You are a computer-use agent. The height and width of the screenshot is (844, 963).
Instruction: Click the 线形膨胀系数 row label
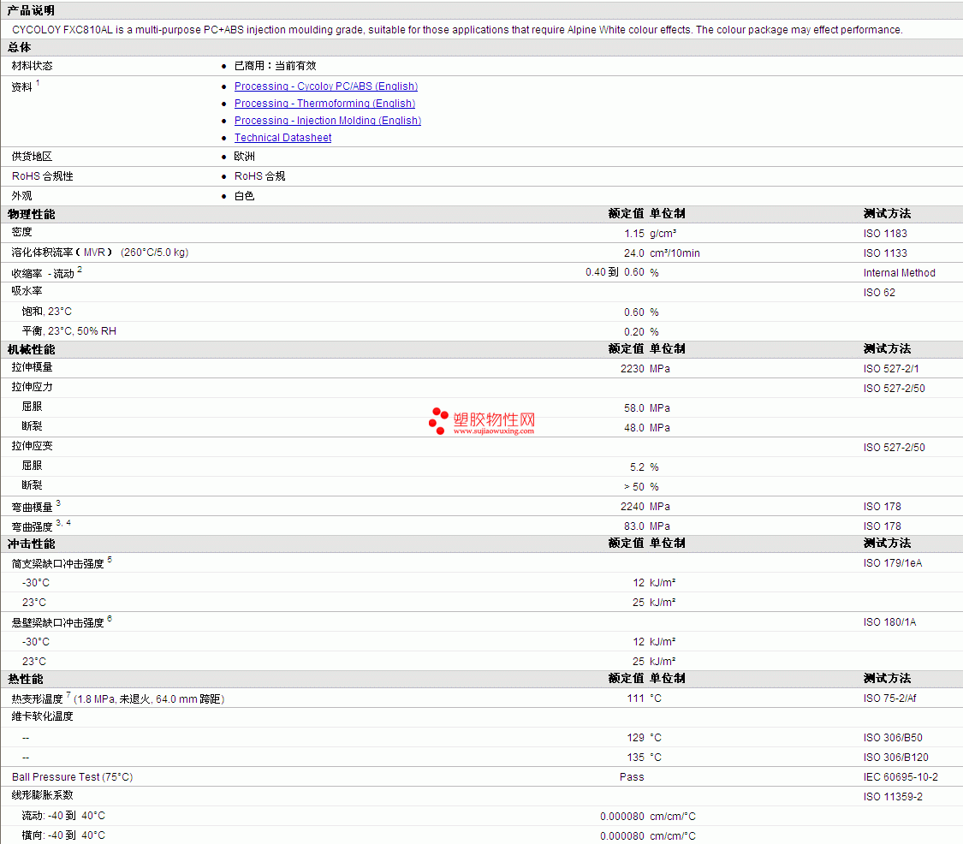coord(43,795)
